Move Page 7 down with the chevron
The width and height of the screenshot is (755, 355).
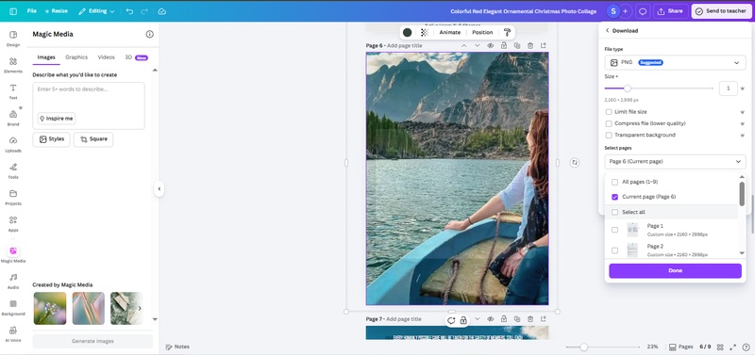[x=478, y=319]
